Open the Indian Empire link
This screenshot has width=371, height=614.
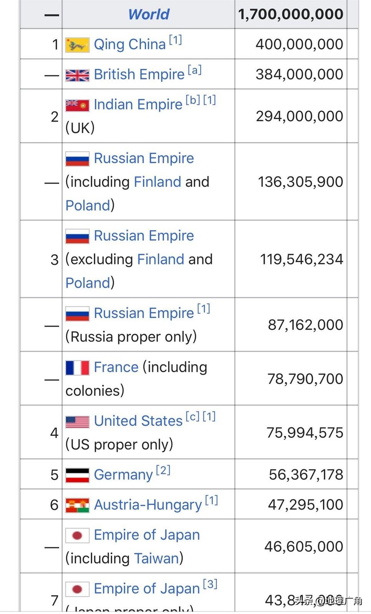pyautogui.click(x=138, y=104)
